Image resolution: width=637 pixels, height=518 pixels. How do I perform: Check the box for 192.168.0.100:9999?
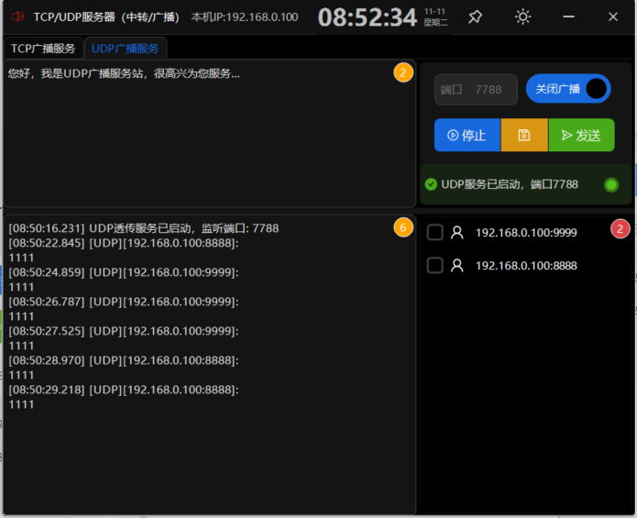(434, 232)
